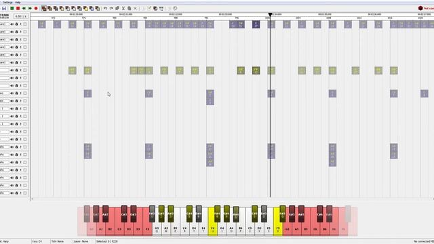Open the instrument settings toolbar icon
Viewport: 434px width, 244px height.
155,8
